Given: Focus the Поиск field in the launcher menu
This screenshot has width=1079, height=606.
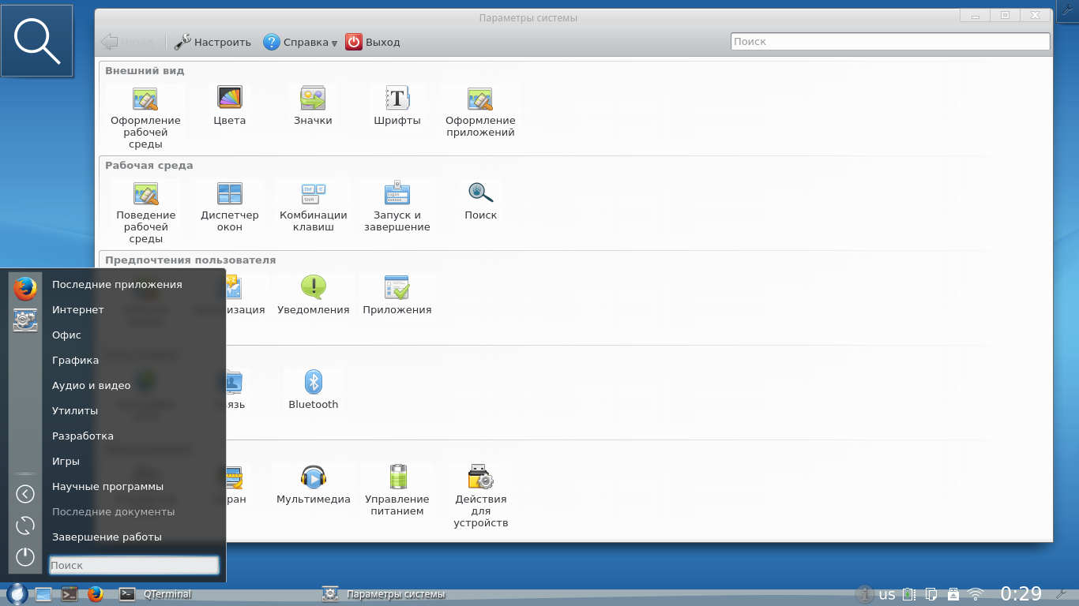Looking at the screenshot, I should [134, 565].
